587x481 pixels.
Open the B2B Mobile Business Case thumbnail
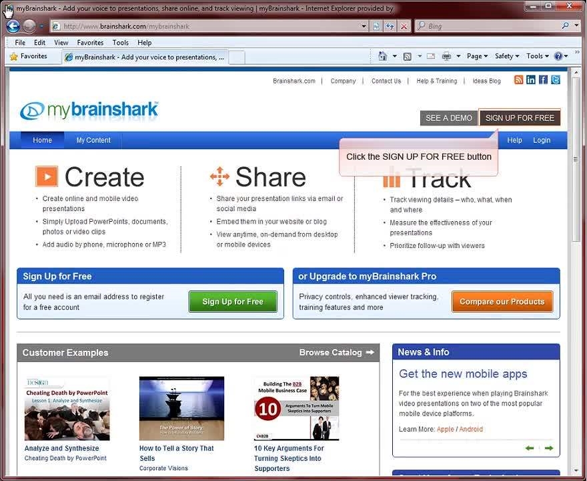tap(296, 409)
